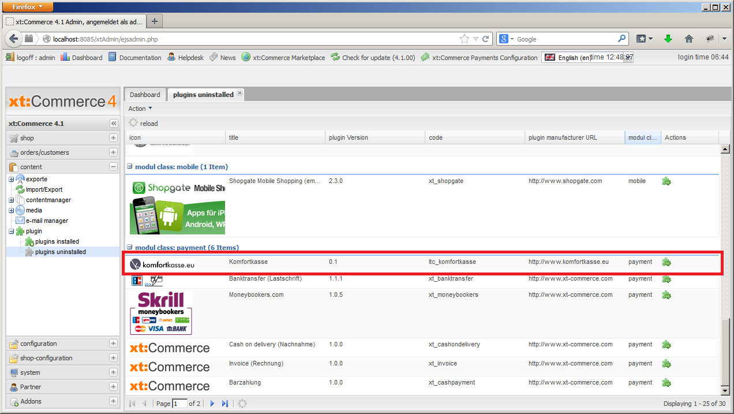Viewport: 734px width, 414px height.
Task: Open Helpdesk link
Action: 185,58
